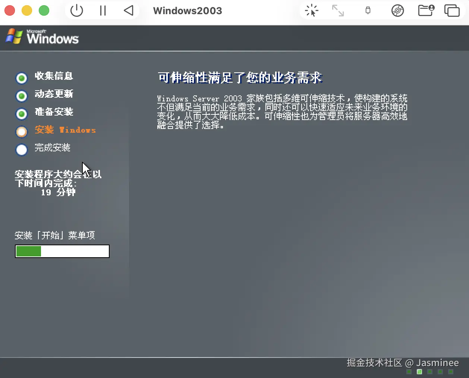469x378 pixels.
Task: Click the orange 安装 Windows label
Action: tap(65, 130)
